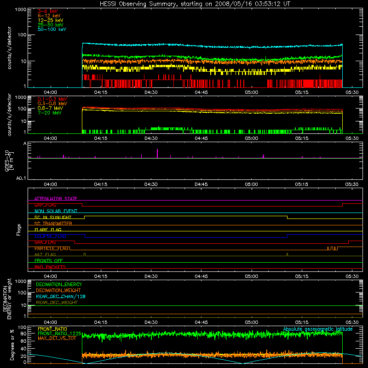Click the FRONTS_OFF flag label
Viewport: 368px width, 368px height.
(49, 261)
